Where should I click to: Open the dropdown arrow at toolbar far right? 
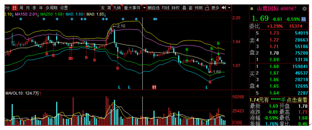229,7
